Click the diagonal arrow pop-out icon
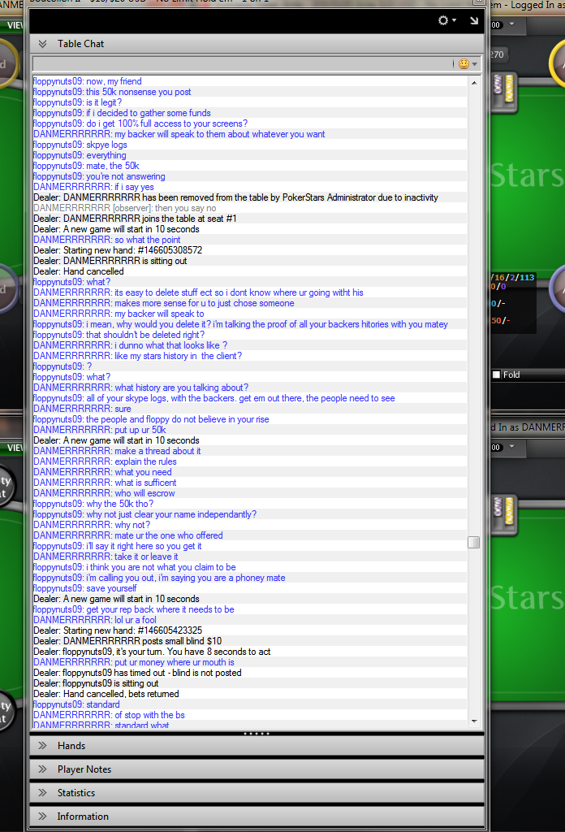This screenshot has width=565, height=832. pos(474,20)
